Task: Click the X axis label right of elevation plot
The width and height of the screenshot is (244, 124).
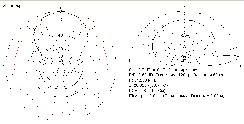Action: (x=241, y=66)
